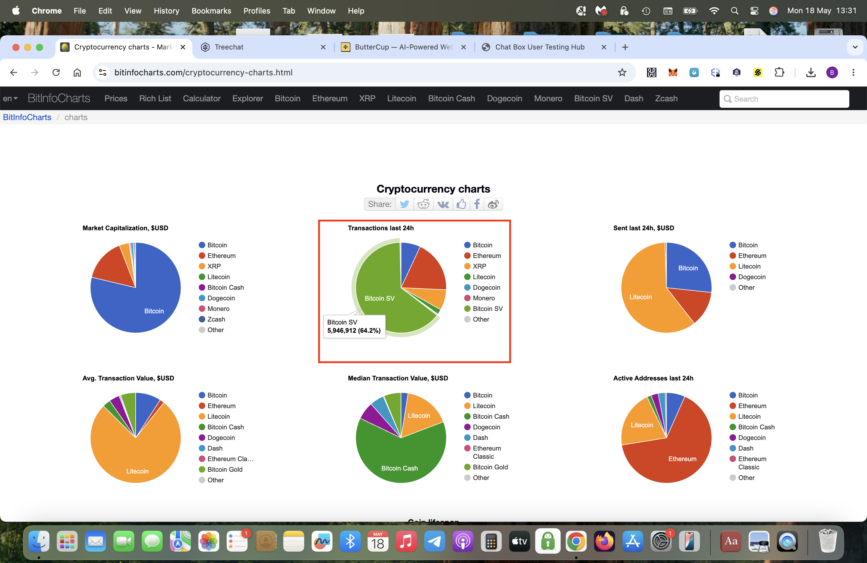Share the page via VK icon

pyautogui.click(x=443, y=204)
